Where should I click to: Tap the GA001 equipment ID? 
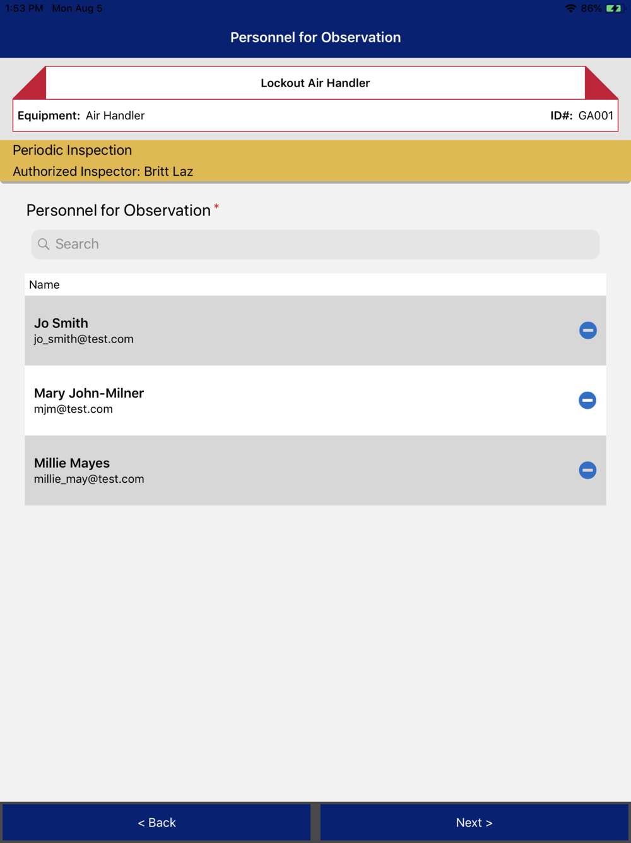point(595,116)
